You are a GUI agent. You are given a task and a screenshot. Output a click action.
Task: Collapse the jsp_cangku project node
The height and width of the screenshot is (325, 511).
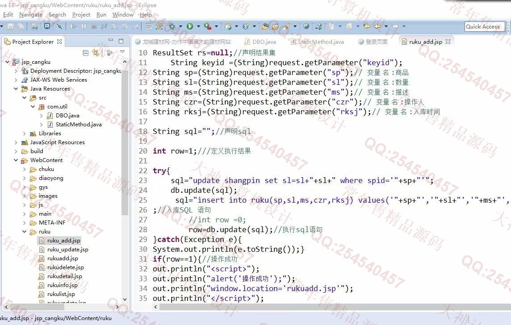[x=7, y=62]
